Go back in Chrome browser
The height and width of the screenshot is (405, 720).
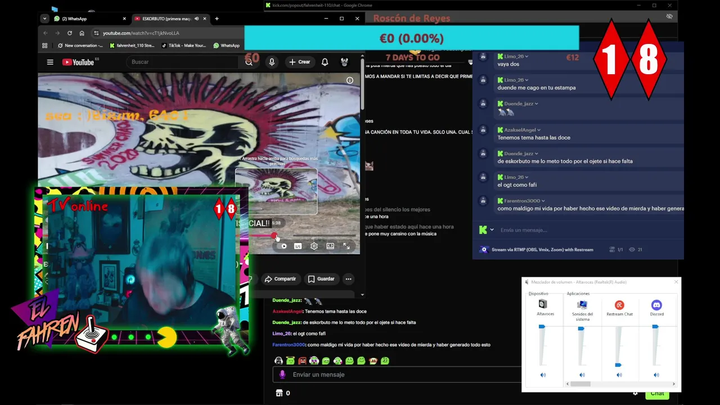(45, 33)
